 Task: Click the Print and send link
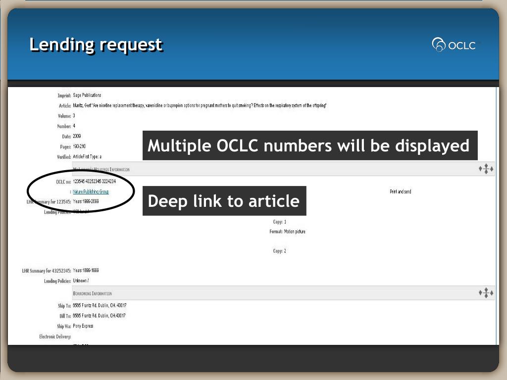click(x=400, y=191)
